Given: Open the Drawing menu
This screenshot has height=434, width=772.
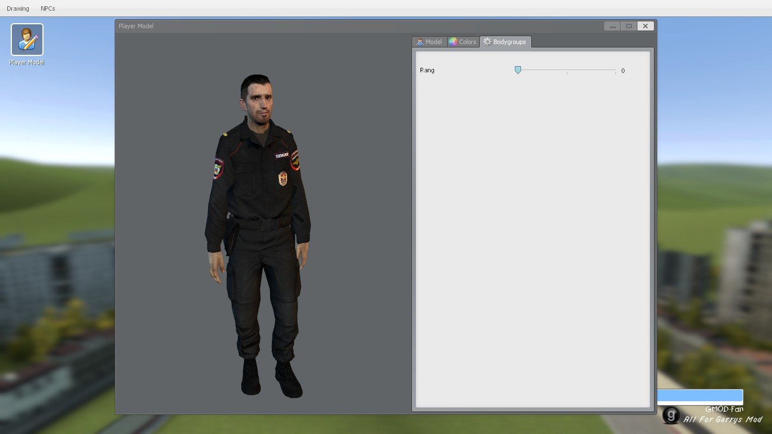Looking at the screenshot, I should (x=18, y=8).
